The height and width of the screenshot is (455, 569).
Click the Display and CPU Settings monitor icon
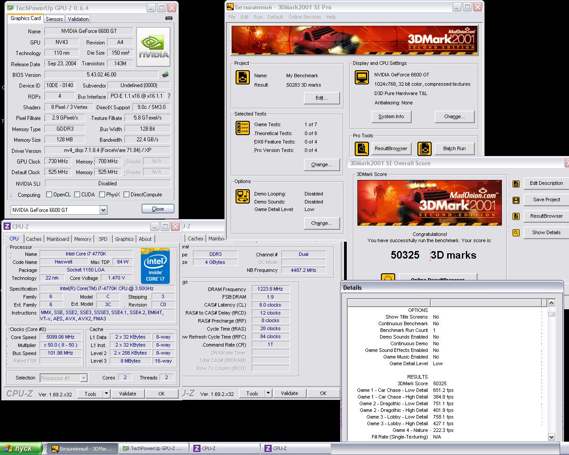[361, 77]
